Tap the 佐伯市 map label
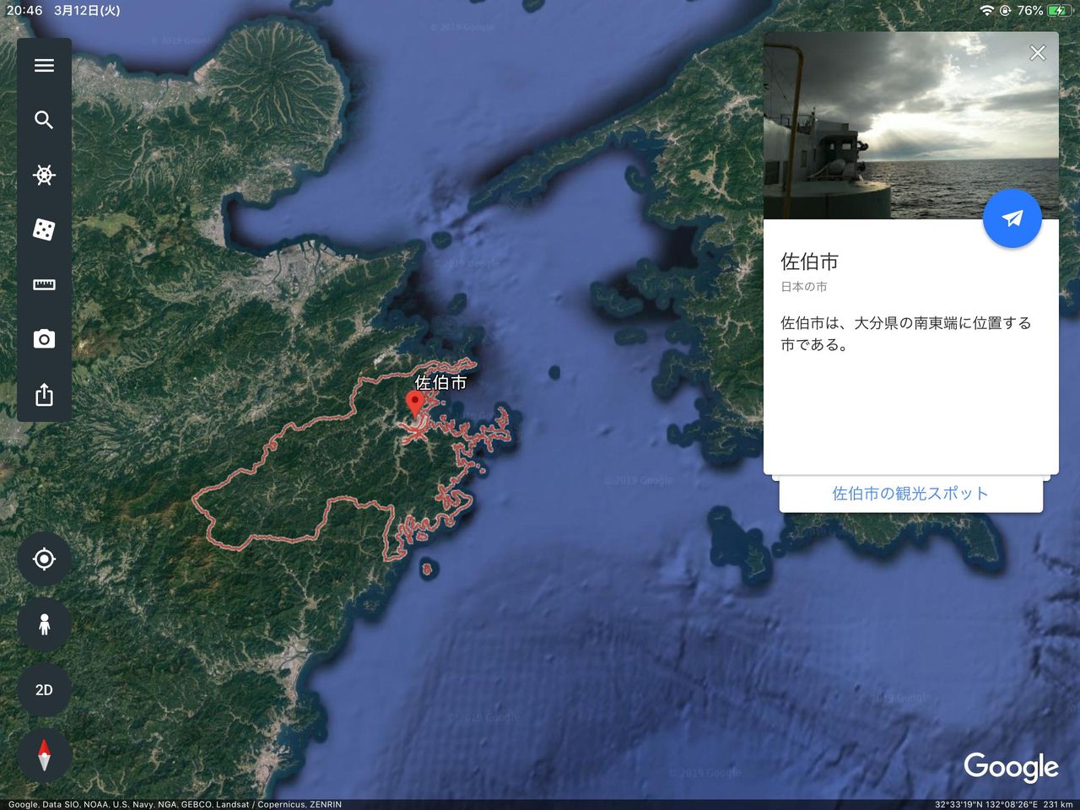This screenshot has width=1080, height=810. 440,382
